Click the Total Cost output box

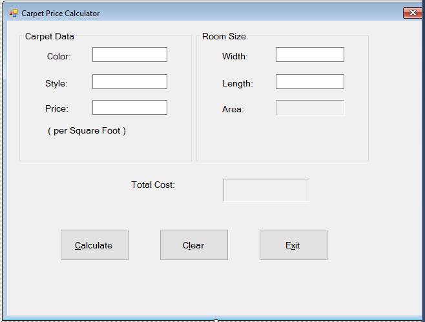[x=266, y=190]
